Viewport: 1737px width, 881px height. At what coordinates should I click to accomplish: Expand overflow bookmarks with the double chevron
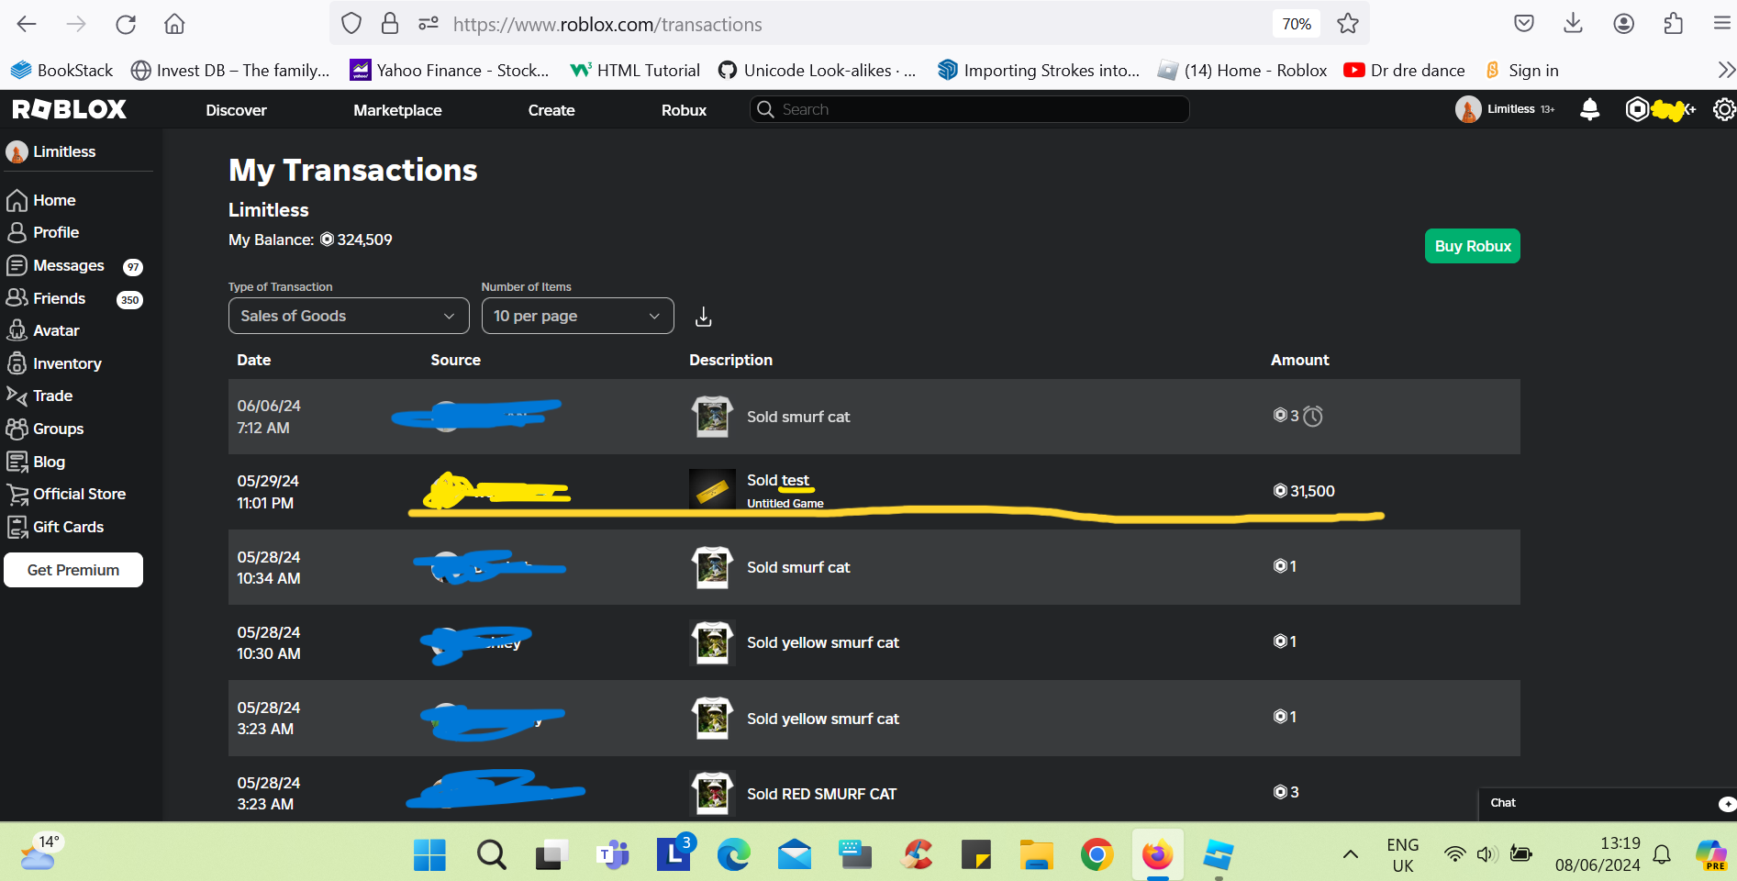pyautogui.click(x=1726, y=69)
